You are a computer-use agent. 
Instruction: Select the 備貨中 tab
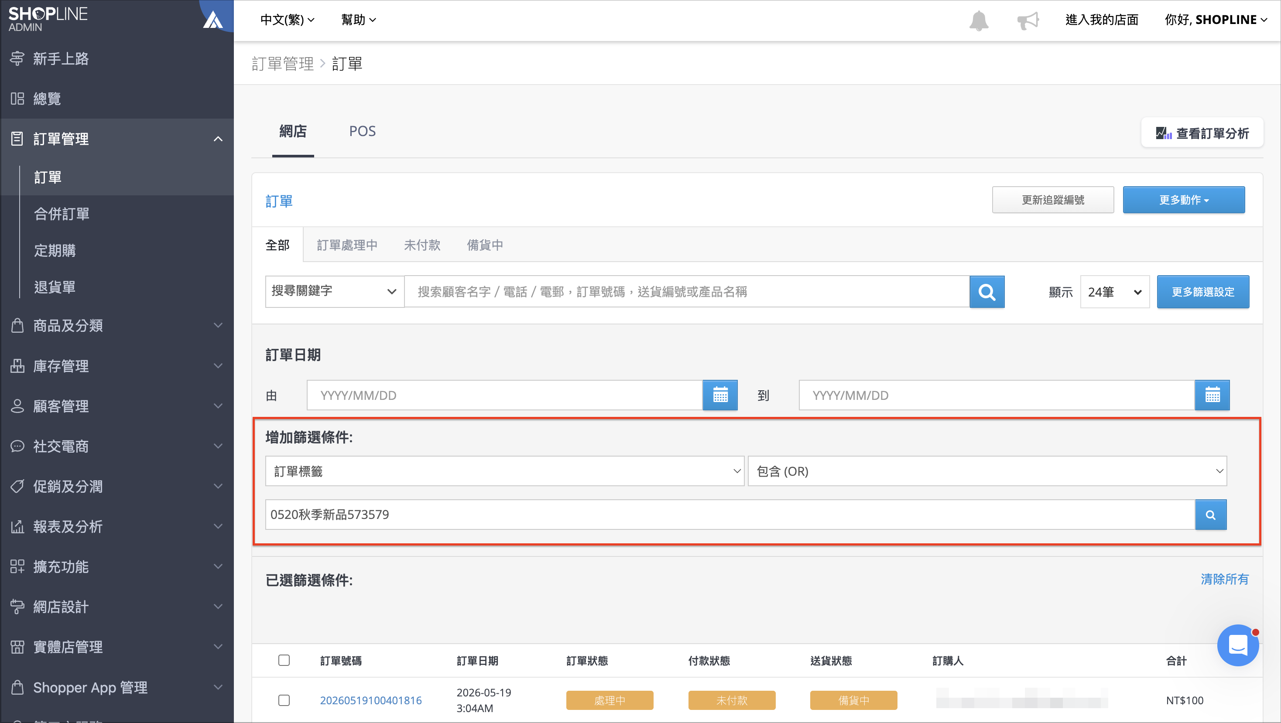coord(485,245)
